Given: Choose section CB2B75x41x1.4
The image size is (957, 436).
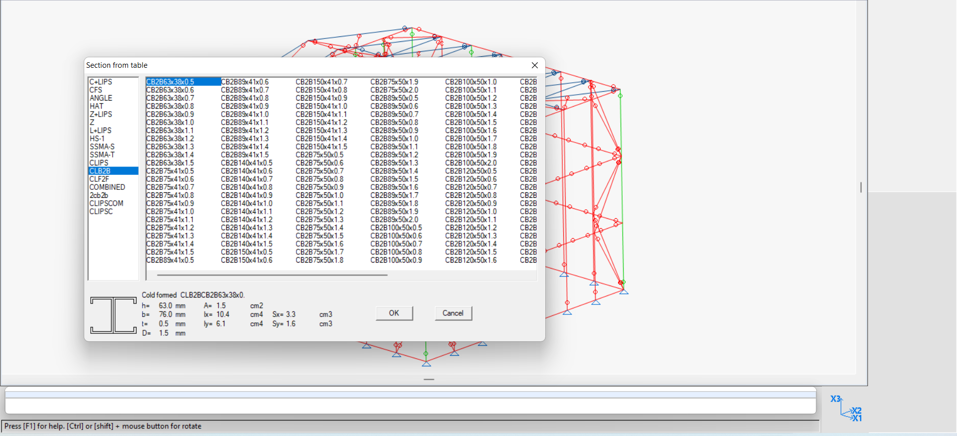Looking at the screenshot, I should point(170,244).
